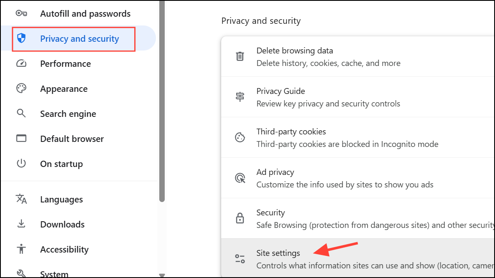Click the Performance speedometer icon

coord(21,63)
